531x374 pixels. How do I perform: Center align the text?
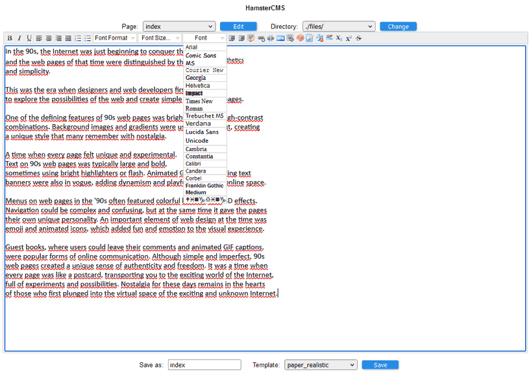(x=49, y=38)
